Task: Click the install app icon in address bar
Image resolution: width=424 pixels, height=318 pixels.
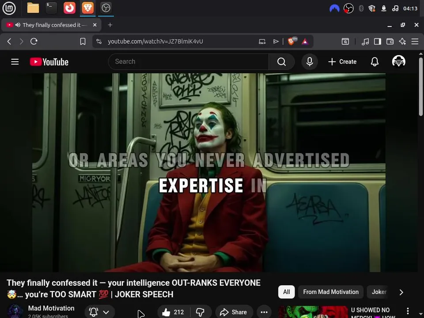Action: click(262, 42)
